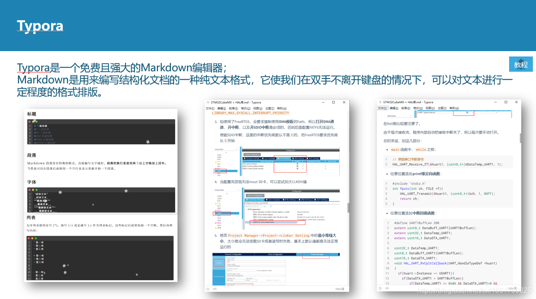Open 段落(P) menu in the UART code Typora window
This screenshot has height=299, width=536.
(x=406, y=108)
